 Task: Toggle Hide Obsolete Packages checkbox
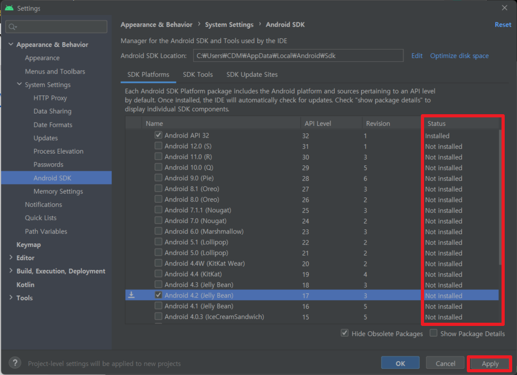(344, 333)
